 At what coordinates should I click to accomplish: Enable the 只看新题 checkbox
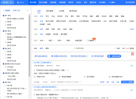(87, 41)
